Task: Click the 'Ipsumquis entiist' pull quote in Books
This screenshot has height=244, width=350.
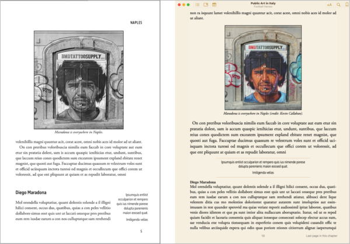Action: 263,164
